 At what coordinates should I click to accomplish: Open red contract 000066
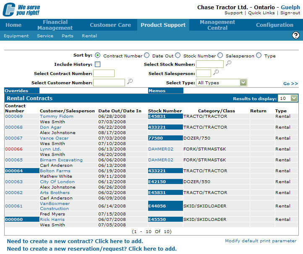(x=14, y=149)
